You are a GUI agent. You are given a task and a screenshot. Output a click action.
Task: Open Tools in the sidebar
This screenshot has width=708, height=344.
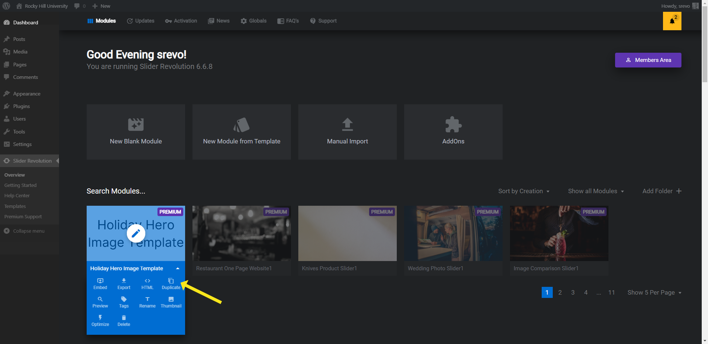(x=29, y=132)
